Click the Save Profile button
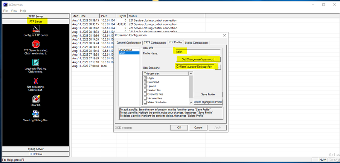 click(208, 95)
